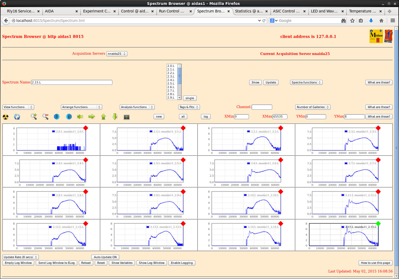Expand the Spectra functions dropdown
The height and width of the screenshot is (279, 399).
click(306, 82)
